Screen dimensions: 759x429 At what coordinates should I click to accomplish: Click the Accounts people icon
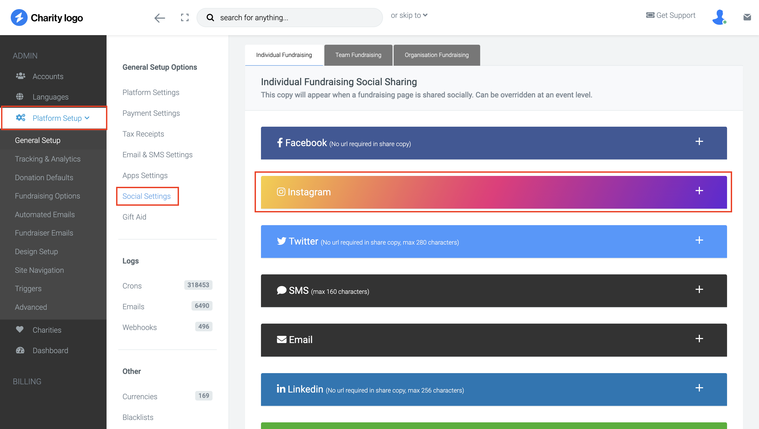20,76
